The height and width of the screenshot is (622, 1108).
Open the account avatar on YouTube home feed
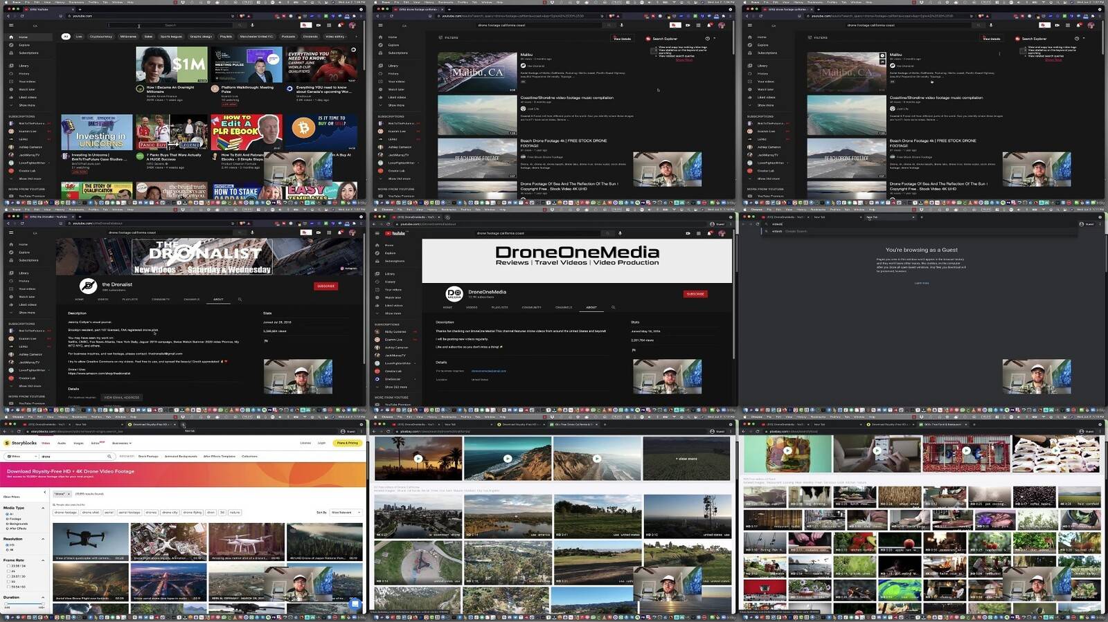coord(352,26)
